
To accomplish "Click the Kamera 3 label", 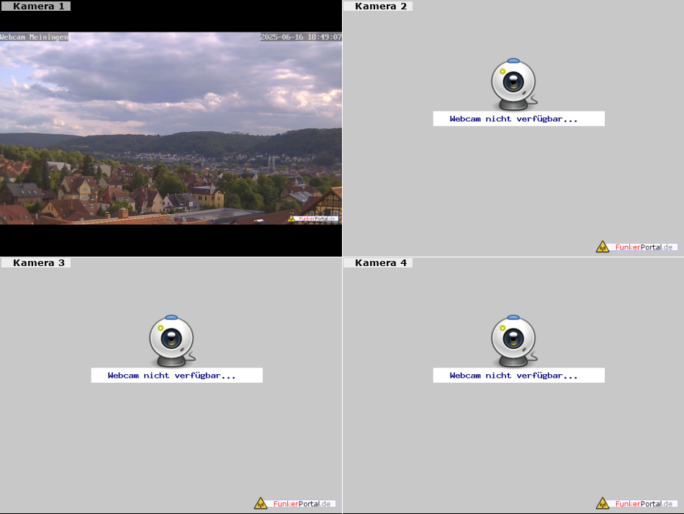I will 36,262.
